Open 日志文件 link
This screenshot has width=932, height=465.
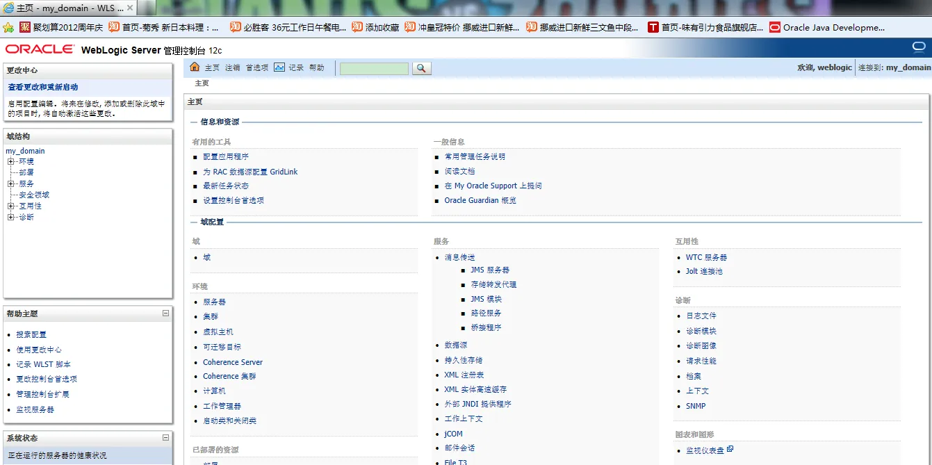[x=701, y=316]
